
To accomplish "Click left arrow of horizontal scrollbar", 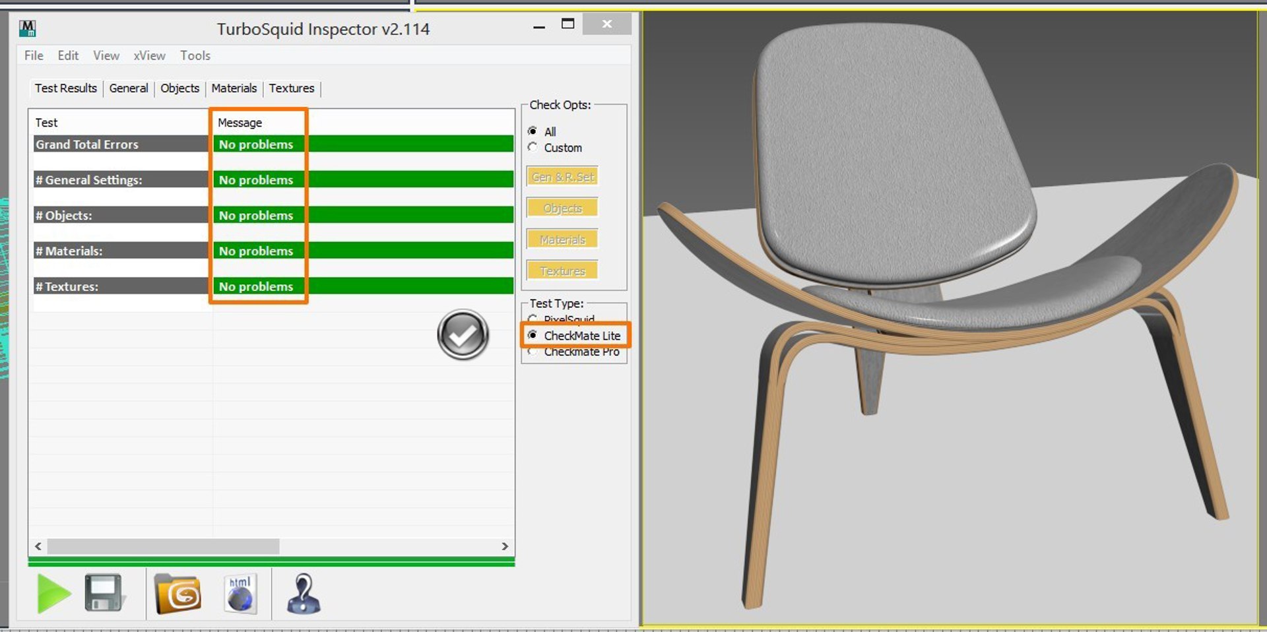I will [x=38, y=546].
